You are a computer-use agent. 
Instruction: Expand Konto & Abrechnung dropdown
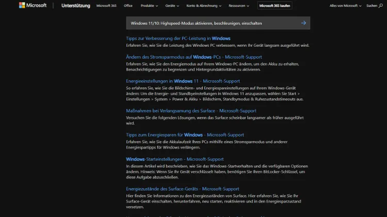click(204, 6)
